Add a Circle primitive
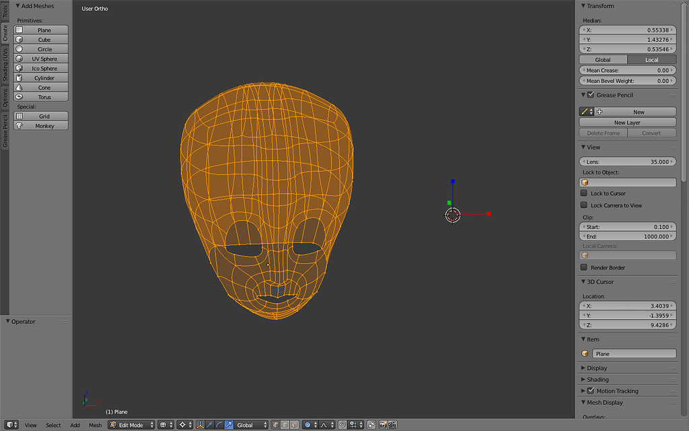Viewport: 689px width, 431px height. point(41,49)
